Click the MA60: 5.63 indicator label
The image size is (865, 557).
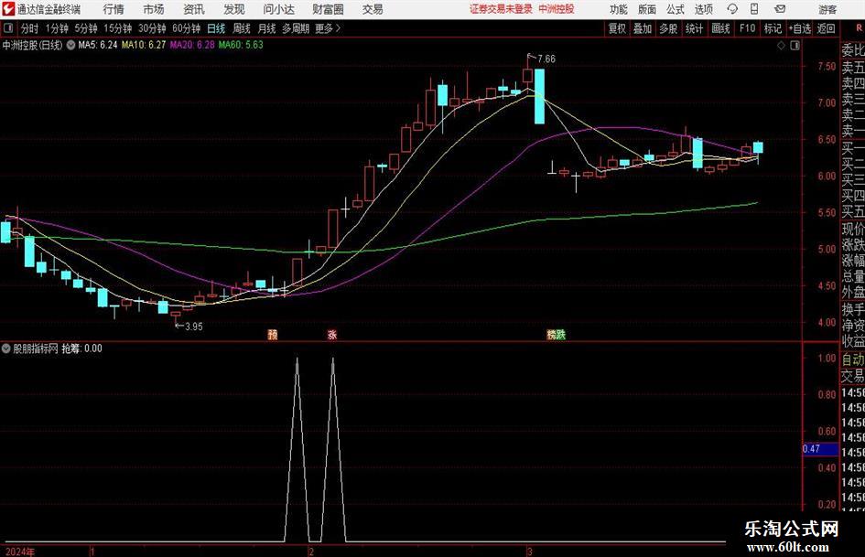[x=241, y=45]
